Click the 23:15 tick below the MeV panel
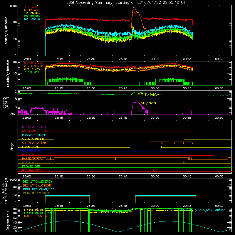Image resolution: width=235 pixels, height=235 pixels. click(x=59, y=88)
